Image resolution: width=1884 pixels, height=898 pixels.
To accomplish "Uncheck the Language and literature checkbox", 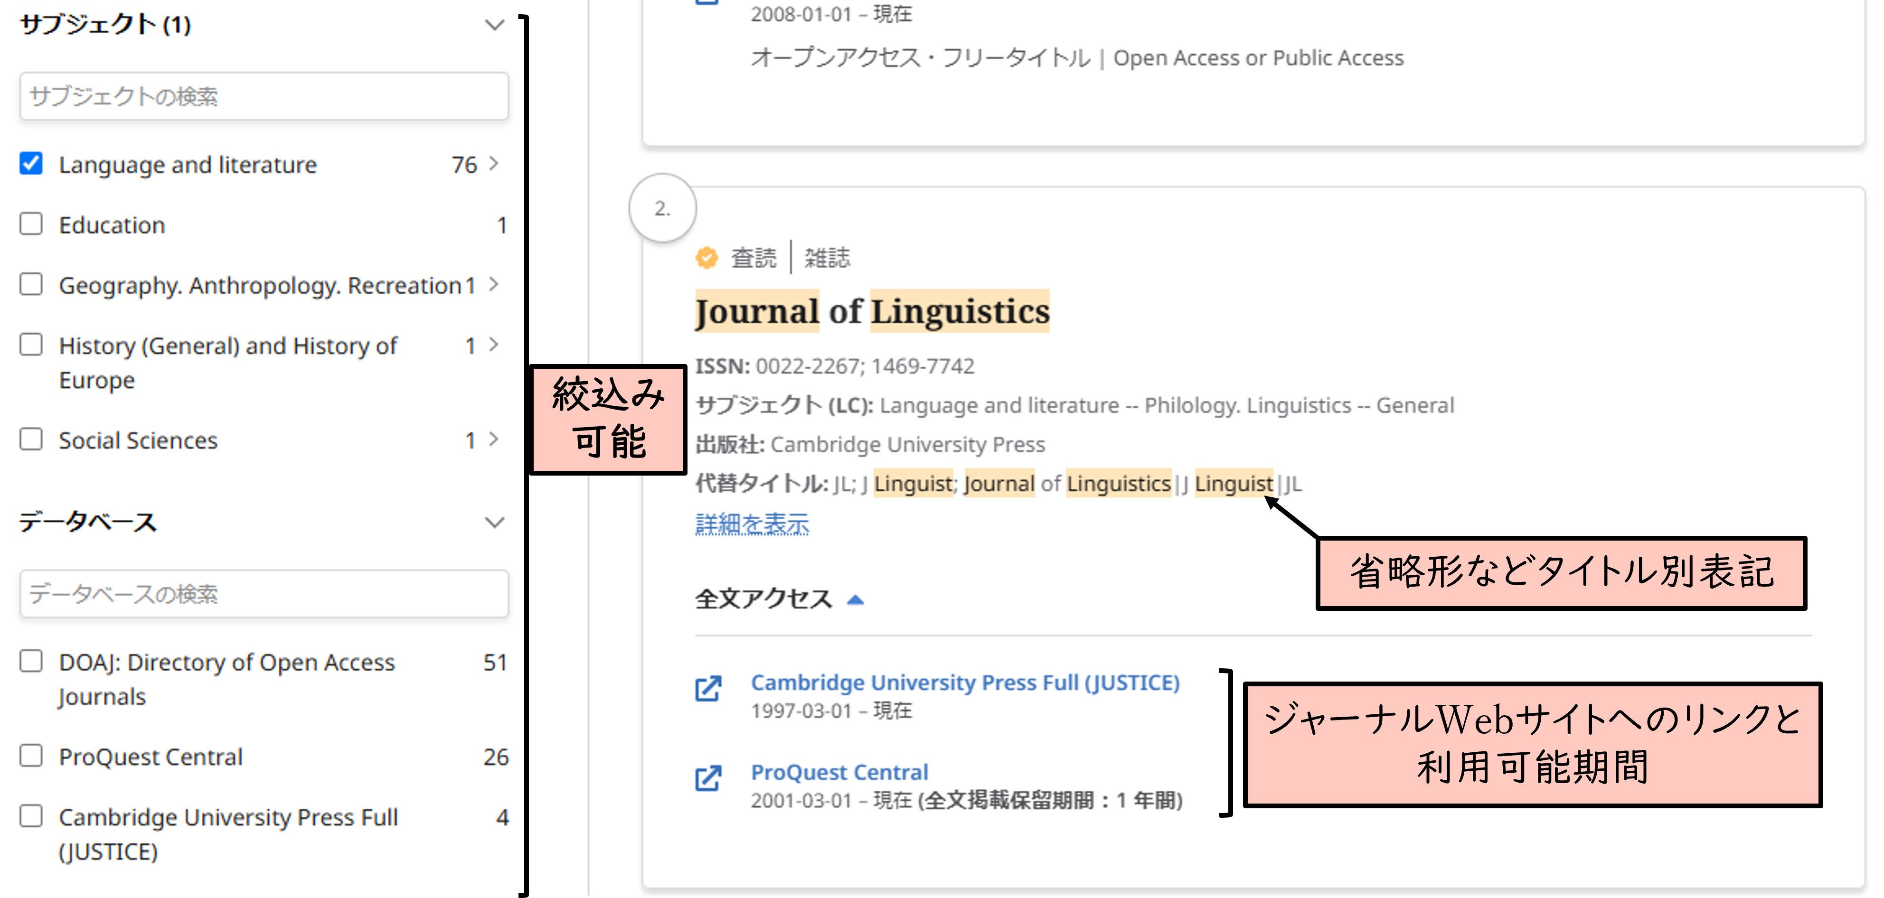I will [31, 163].
